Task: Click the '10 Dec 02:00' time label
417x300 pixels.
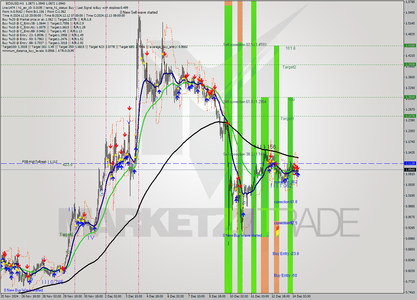Action: [239, 296]
